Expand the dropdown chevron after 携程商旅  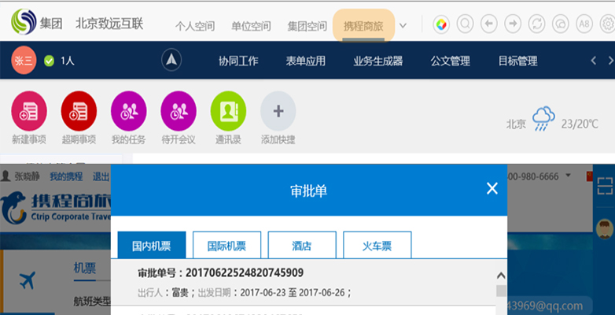click(403, 25)
